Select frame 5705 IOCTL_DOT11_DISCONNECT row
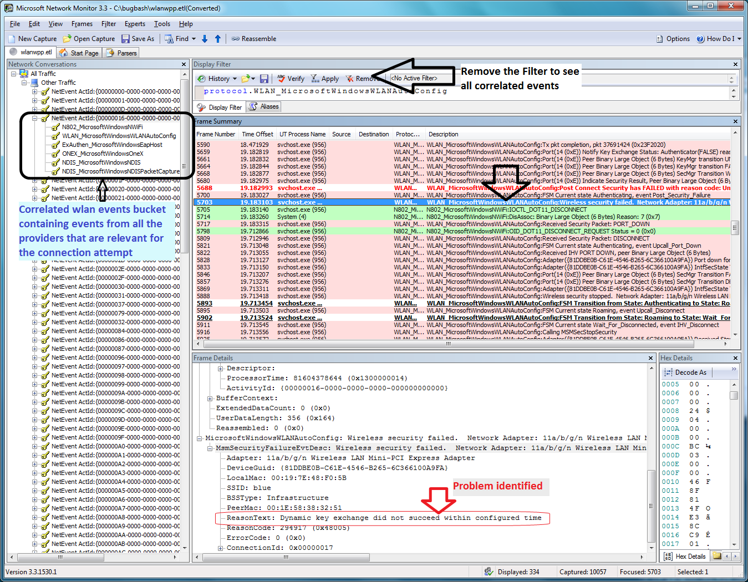This screenshot has width=748, height=582. tap(463, 210)
